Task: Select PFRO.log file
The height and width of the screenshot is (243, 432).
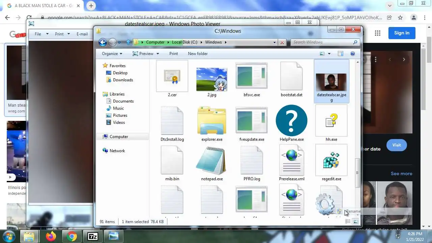Action: coord(252,163)
